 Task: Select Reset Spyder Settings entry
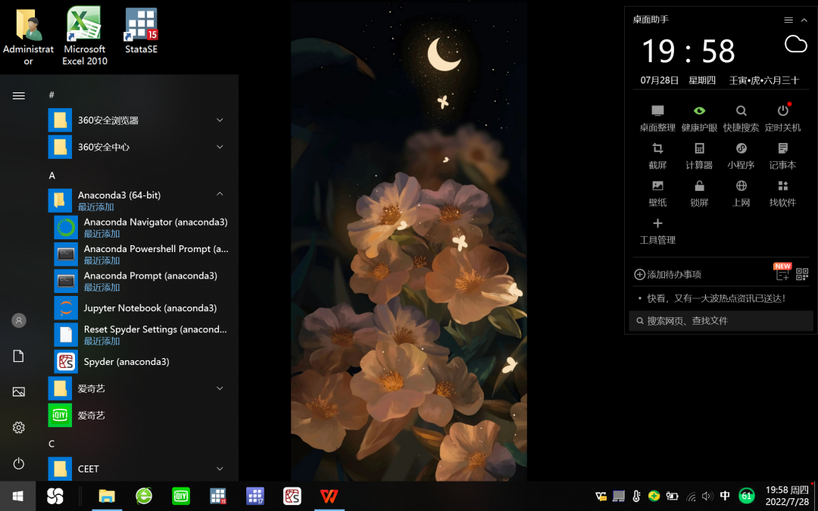[x=141, y=335]
